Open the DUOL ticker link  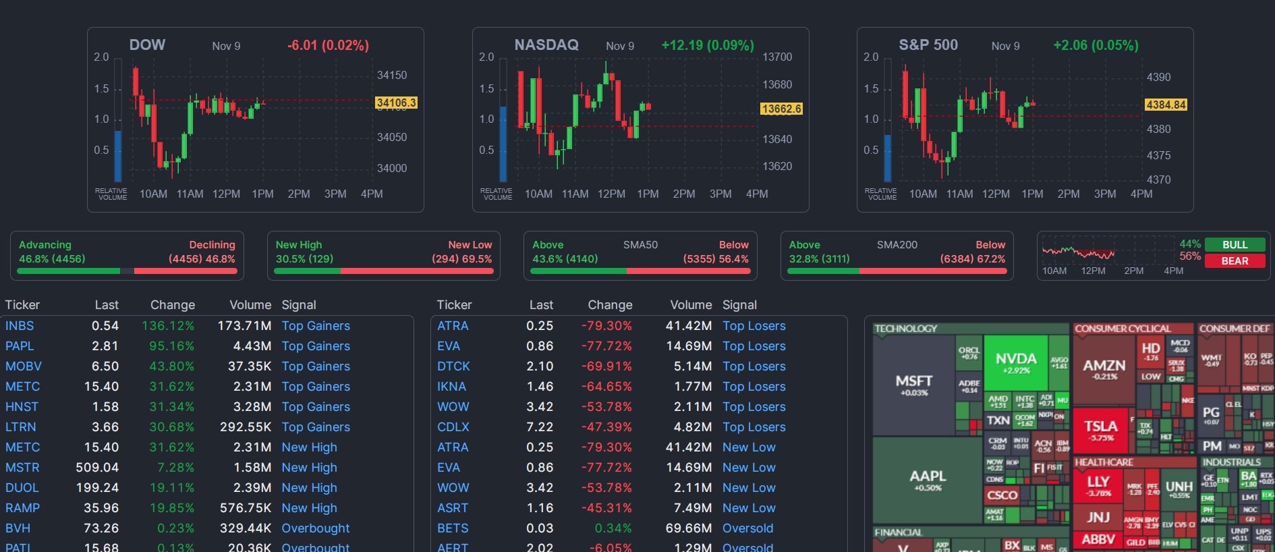[x=22, y=488]
